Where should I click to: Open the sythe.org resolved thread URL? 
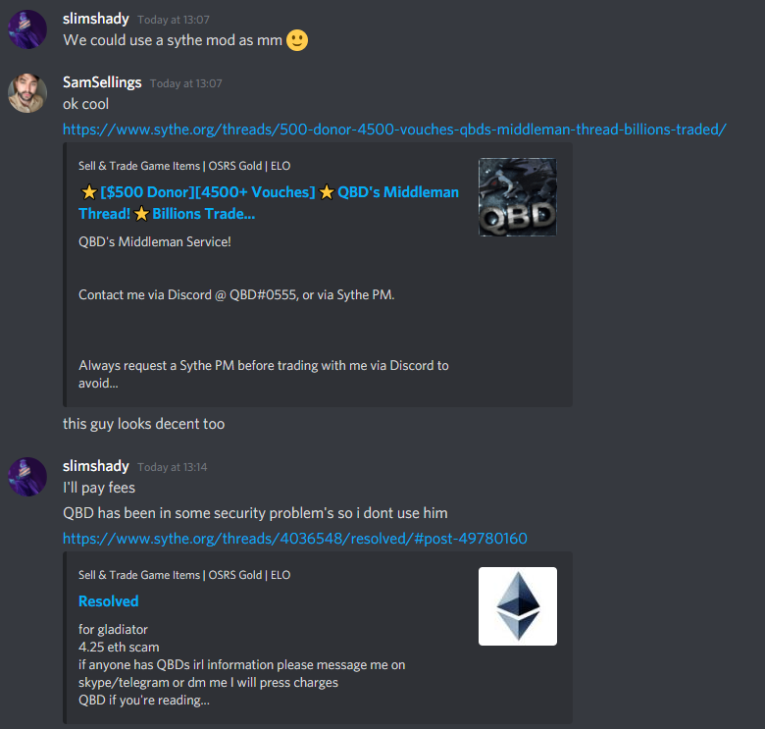pos(295,539)
